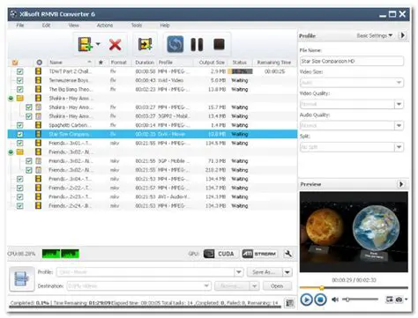
Task: Click the check-all icon in list header
Action: [x=15, y=63]
